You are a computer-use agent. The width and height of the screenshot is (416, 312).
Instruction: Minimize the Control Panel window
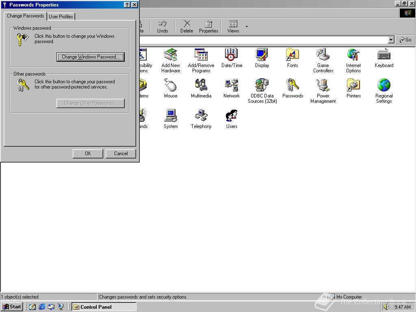398,4
